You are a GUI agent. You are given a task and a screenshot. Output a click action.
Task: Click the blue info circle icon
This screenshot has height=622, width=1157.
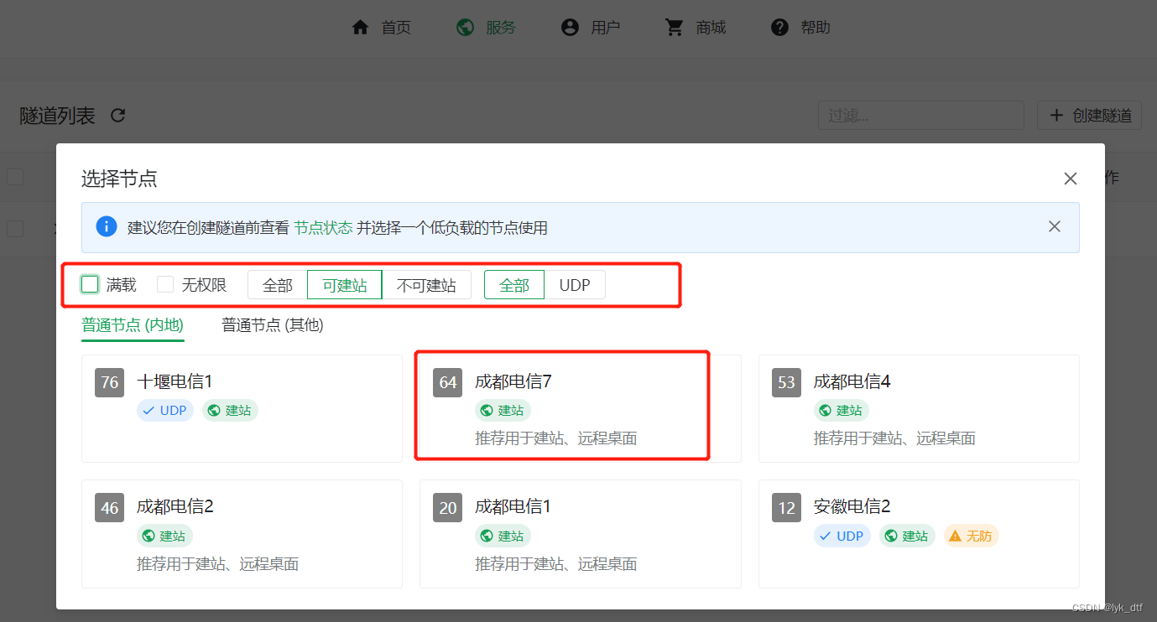[x=107, y=226]
